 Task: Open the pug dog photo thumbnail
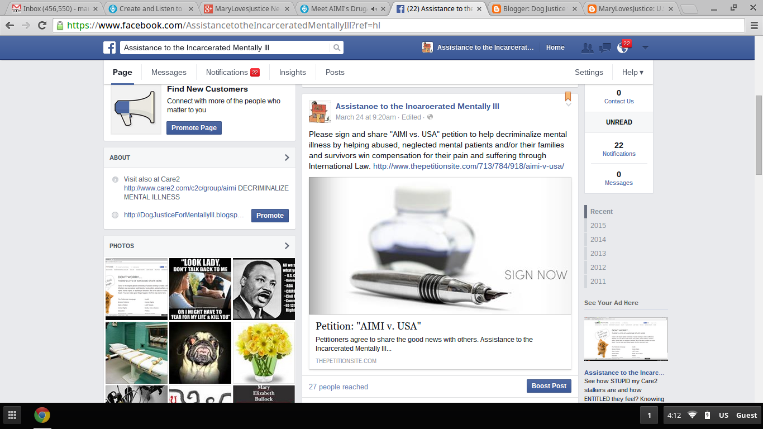click(x=200, y=352)
